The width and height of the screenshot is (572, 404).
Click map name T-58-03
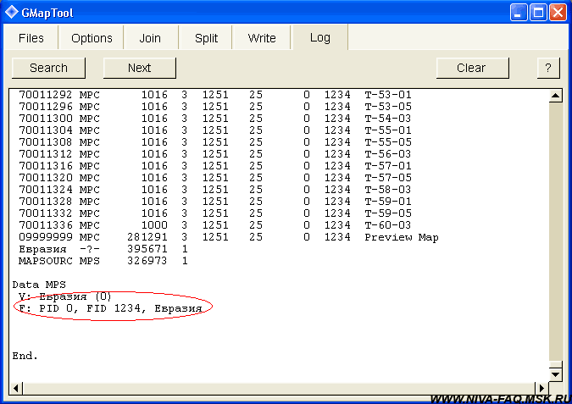(x=388, y=190)
